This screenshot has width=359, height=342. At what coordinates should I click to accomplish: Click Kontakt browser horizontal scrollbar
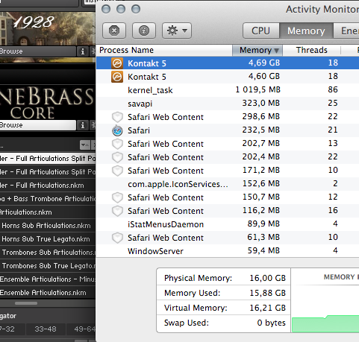26,303
